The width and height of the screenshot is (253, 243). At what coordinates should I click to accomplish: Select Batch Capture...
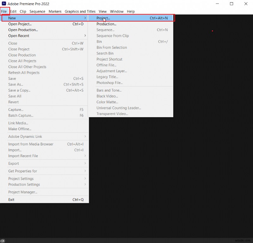click(x=45, y=115)
